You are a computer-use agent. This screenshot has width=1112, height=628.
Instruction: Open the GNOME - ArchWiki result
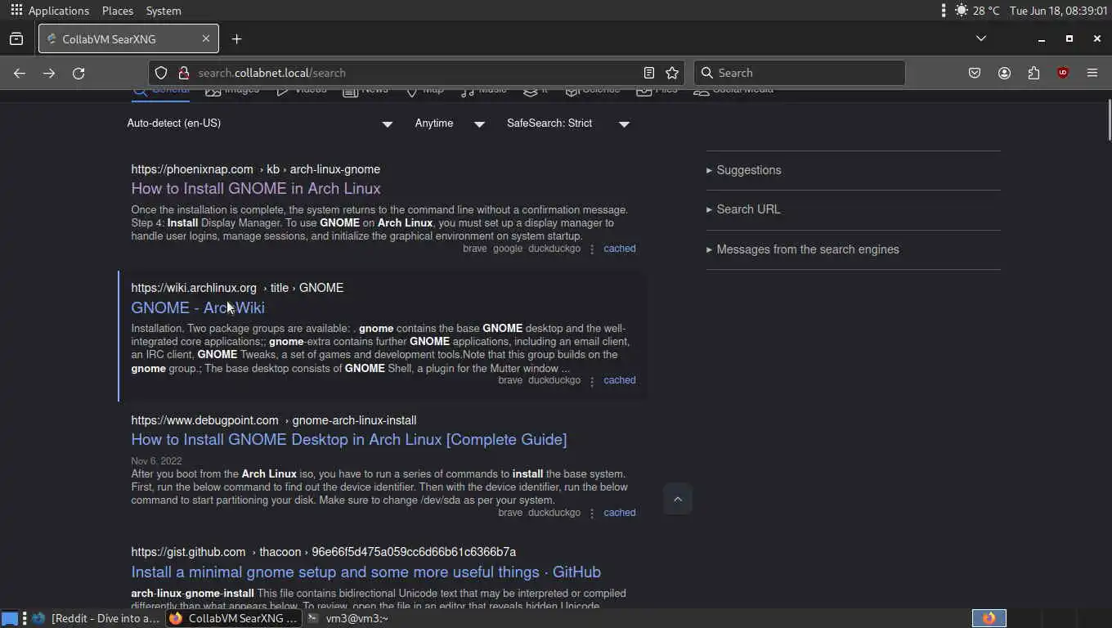[x=198, y=307]
